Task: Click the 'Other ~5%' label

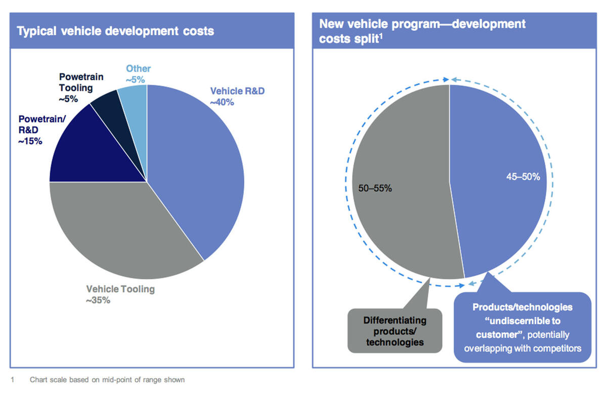Action: (138, 74)
